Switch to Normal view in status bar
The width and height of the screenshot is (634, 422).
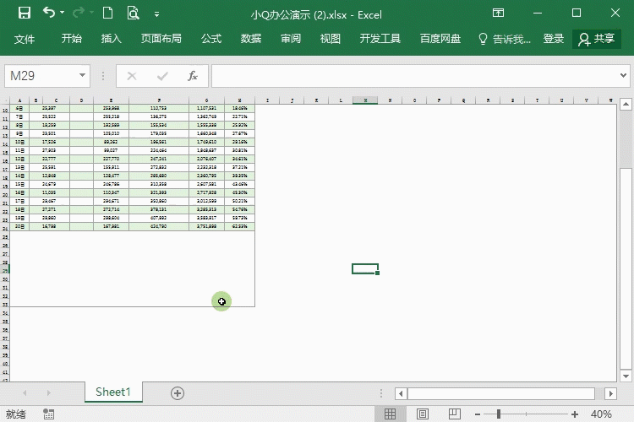pyautogui.click(x=391, y=414)
